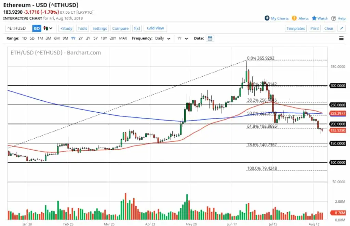Click the 250.0000 price level label

point(338,105)
